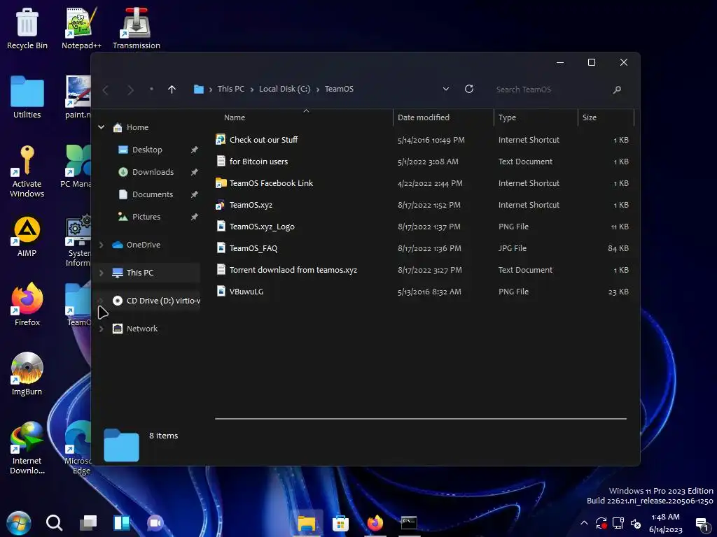
Task: Sort files by the Size column
Action: pyautogui.click(x=606, y=117)
